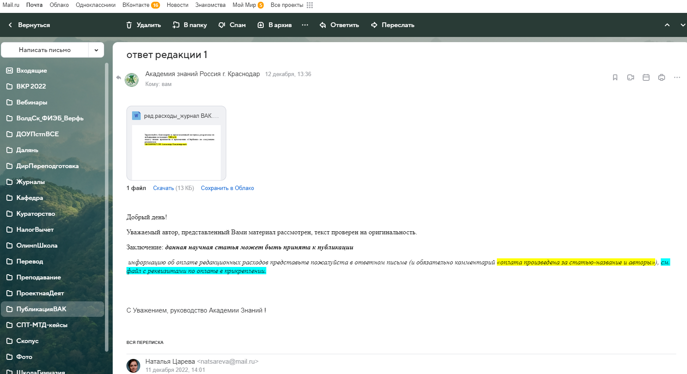The width and height of the screenshot is (687, 374).
Task: Click the calendar icon in the message header
Action: 646,77
